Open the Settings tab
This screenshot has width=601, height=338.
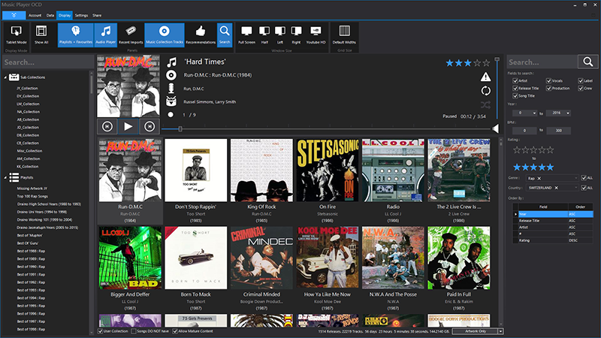81,15
